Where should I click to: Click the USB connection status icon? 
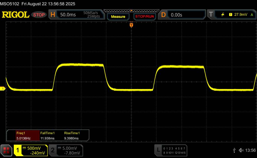click(234, 150)
